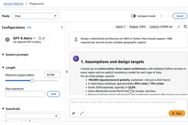Click the clear chat broom icon

click(179, 27)
